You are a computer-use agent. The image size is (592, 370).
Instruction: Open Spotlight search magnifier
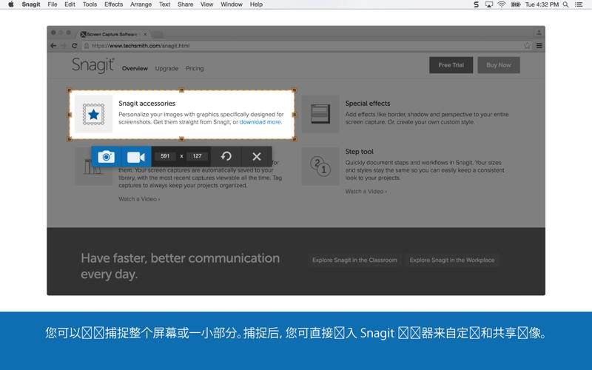click(565, 4)
